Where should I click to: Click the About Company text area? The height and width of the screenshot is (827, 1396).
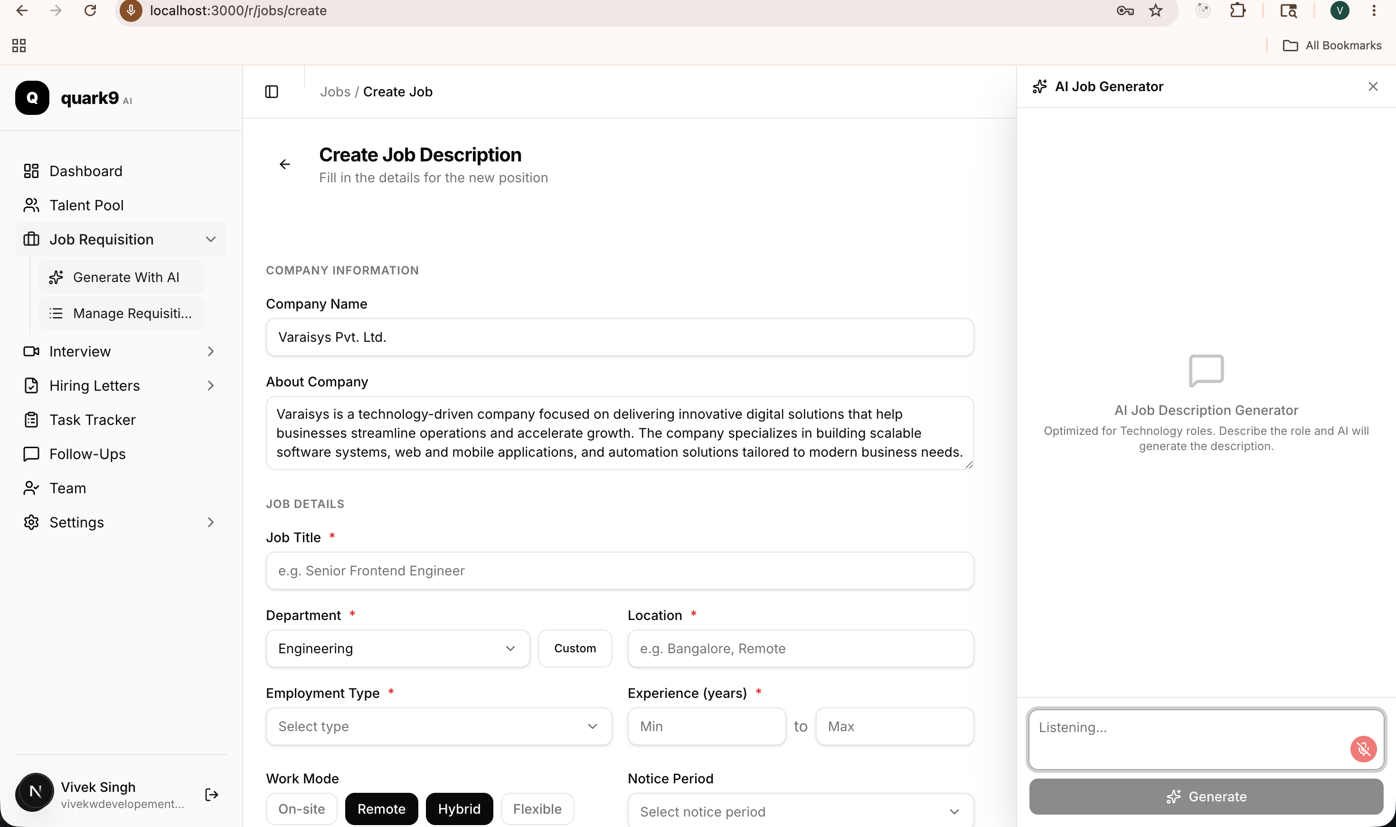pyautogui.click(x=620, y=433)
